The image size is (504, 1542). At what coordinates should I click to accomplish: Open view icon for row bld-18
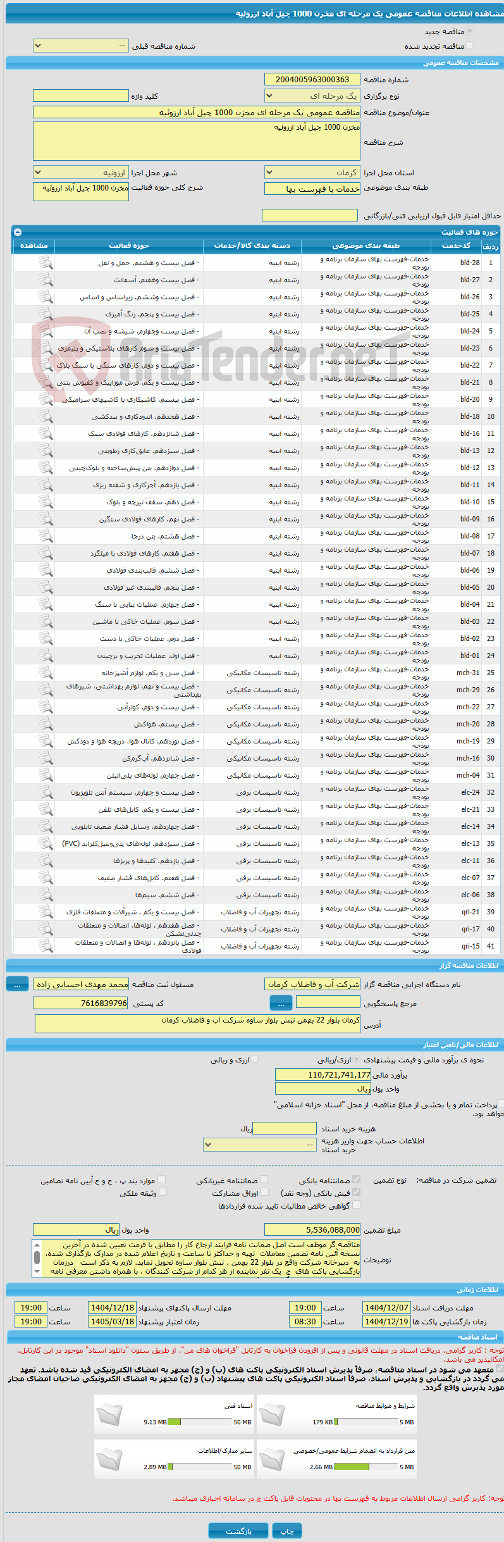[x=46, y=416]
